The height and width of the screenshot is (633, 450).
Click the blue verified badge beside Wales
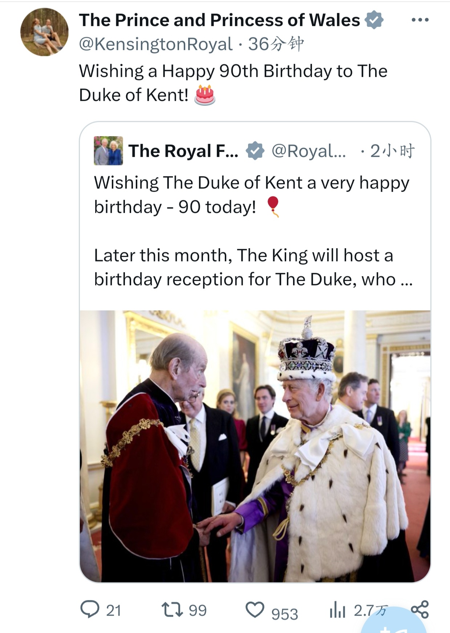(374, 20)
